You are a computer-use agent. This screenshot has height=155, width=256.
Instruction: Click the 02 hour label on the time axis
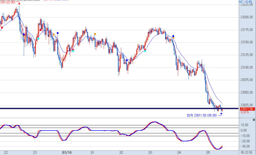click(x=122, y=153)
